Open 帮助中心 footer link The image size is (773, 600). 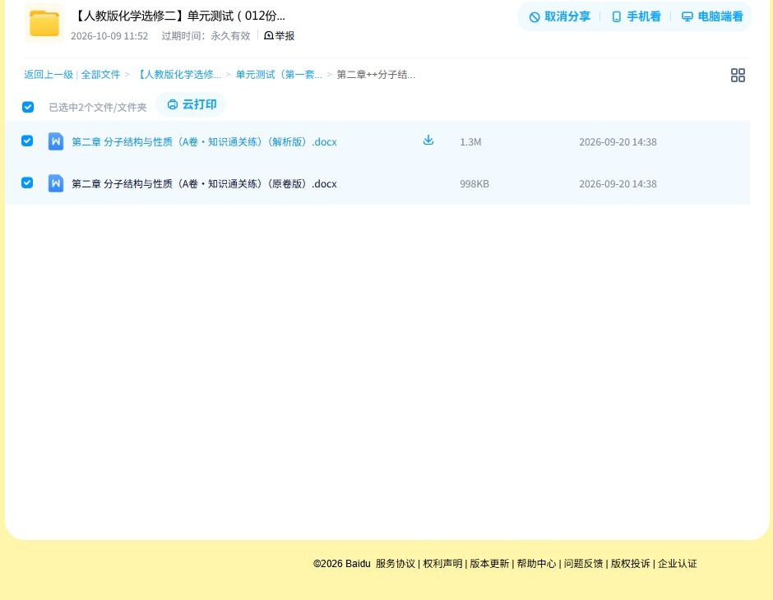536,564
